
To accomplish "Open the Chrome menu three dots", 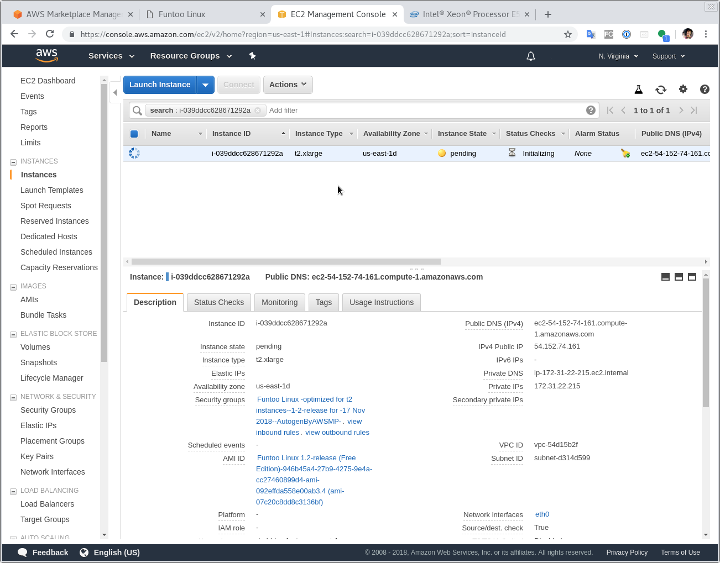I will click(706, 34).
